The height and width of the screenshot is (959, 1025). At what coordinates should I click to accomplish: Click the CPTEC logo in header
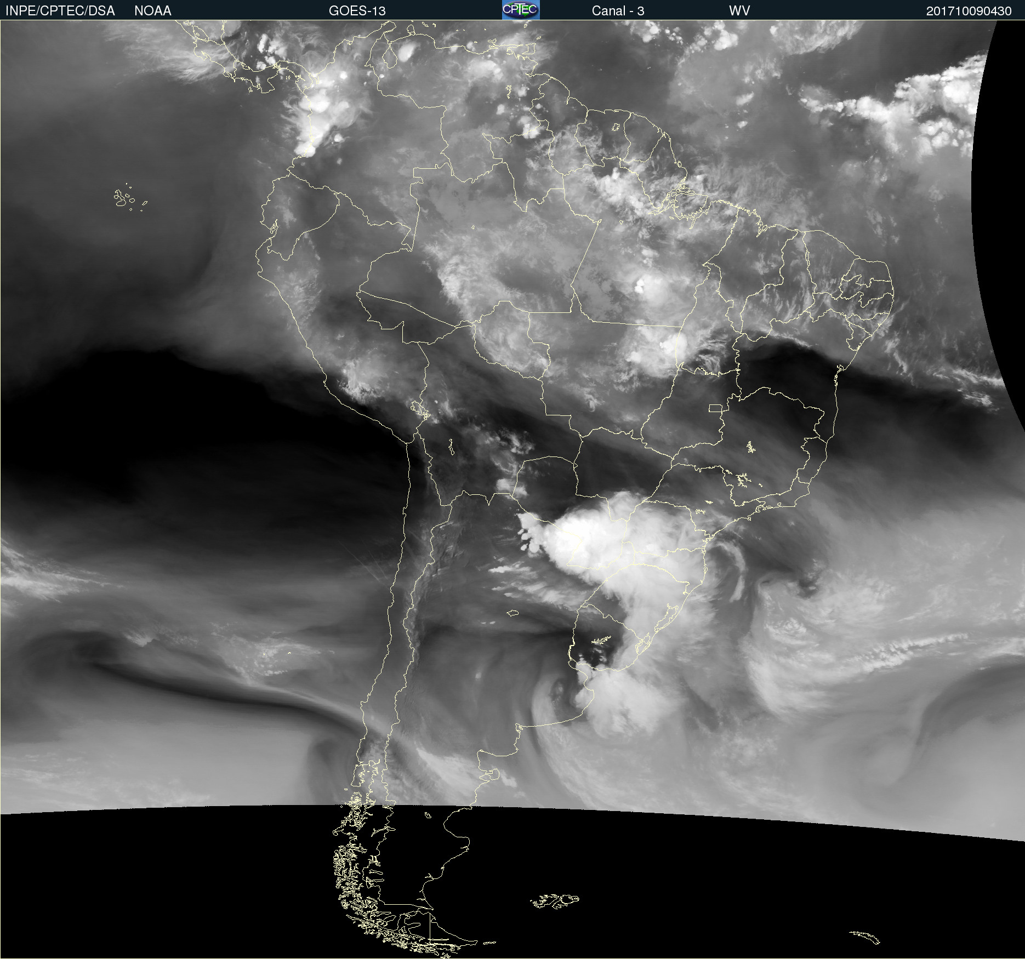click(x=521, y=10)
